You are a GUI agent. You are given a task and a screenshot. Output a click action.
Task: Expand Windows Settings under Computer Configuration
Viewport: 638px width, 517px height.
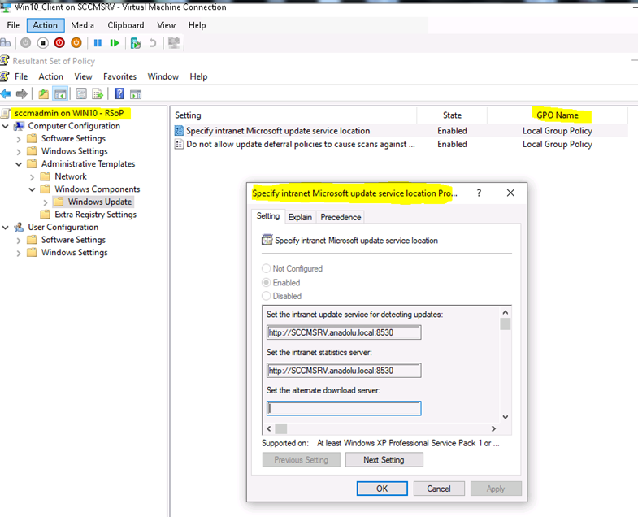coord(19,151)
